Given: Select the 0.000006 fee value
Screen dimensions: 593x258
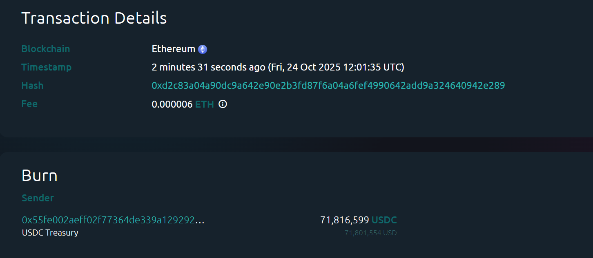Looking at the screenshot, I should [x=172, y=104].
